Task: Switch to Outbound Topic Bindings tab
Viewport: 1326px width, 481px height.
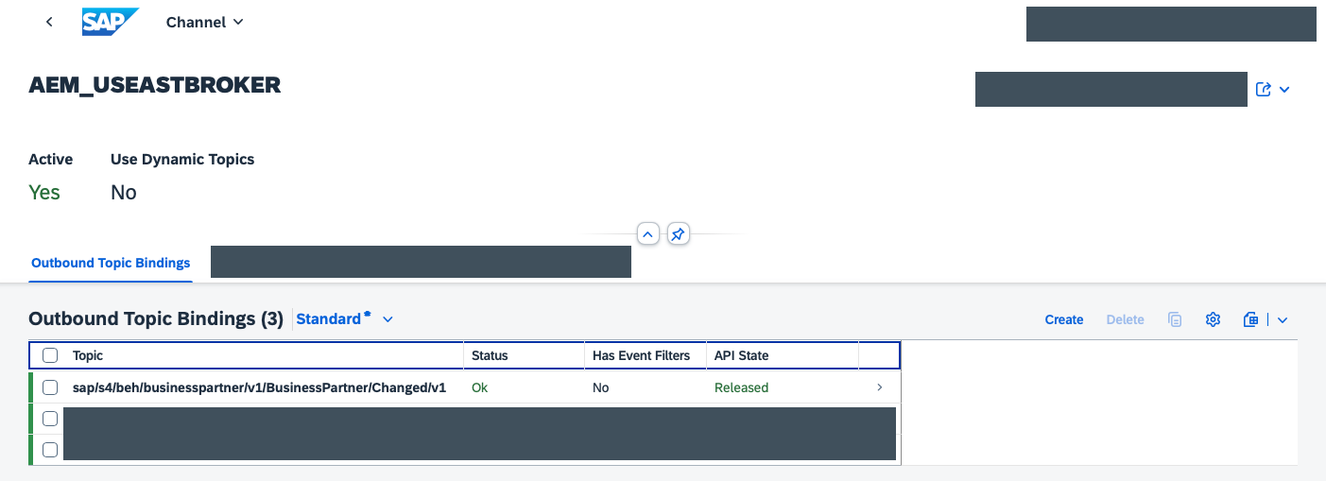Action: click(111, 263)
